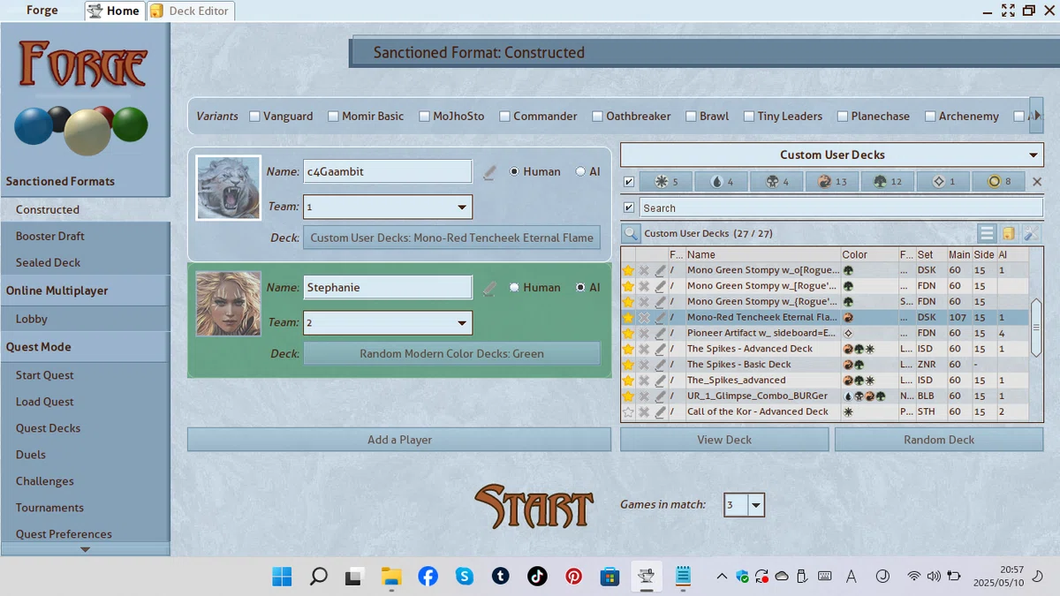The image size is (1060, 596).
Task: Click the View Deck button
Action: 724,440
